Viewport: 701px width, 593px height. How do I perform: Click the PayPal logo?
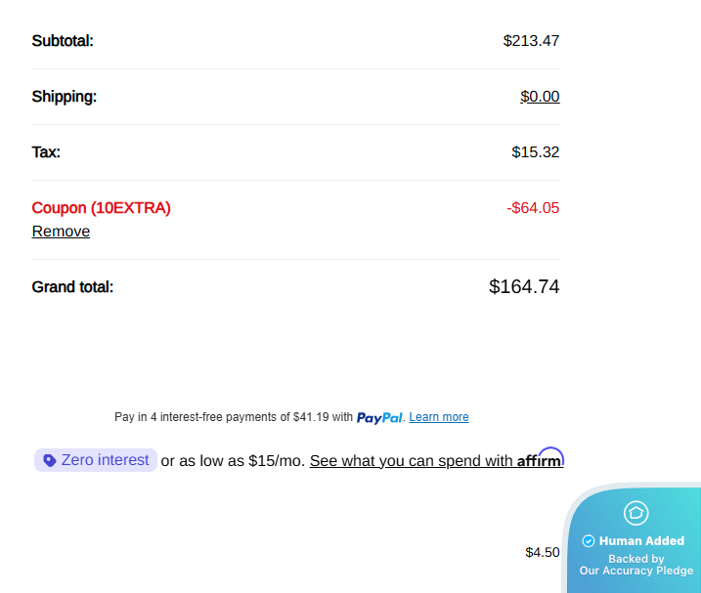(x=379, y=418)
